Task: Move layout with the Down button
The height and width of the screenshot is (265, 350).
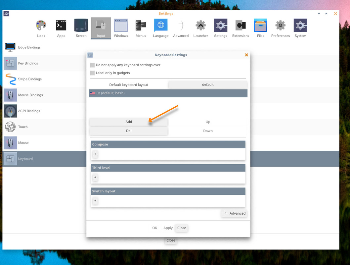Action: coord(208,131)
